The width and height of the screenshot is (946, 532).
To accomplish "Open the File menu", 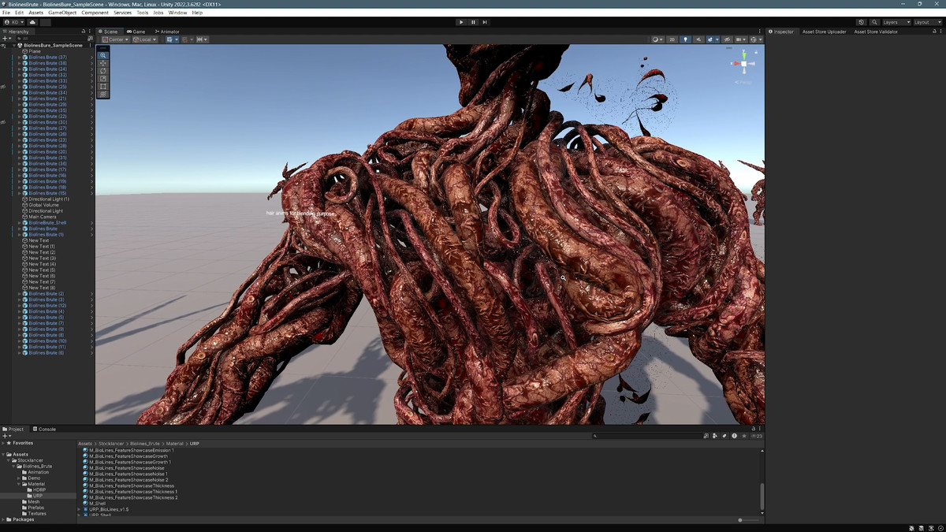I will point(6,13).
